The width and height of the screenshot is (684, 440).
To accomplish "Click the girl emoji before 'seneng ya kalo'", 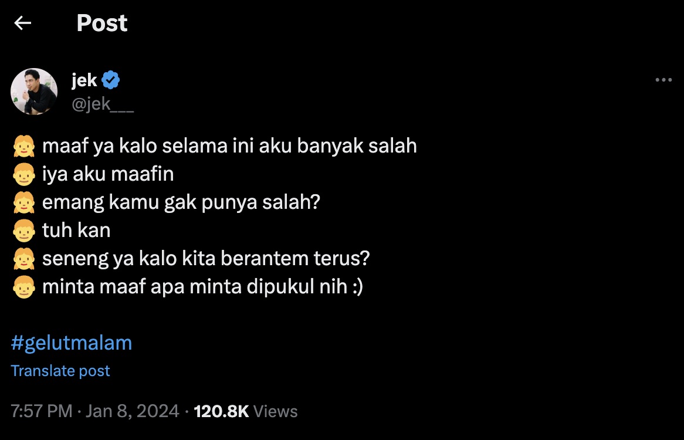I will [23, 259].
